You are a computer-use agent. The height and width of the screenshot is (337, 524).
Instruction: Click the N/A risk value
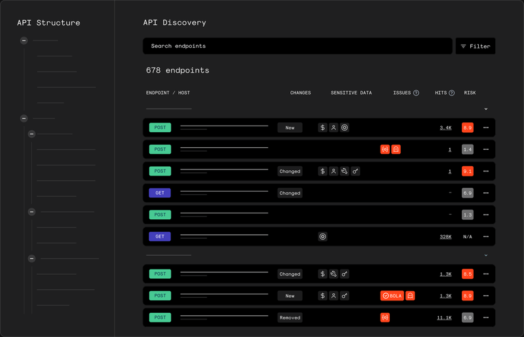pos(468,236)
